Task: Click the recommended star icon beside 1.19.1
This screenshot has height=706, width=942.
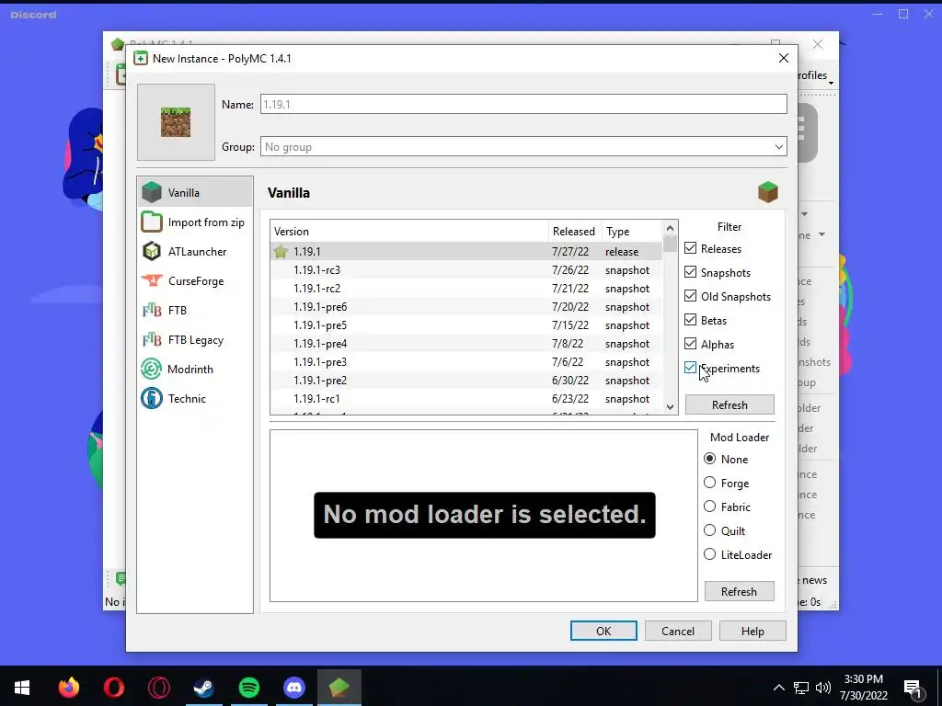Action: click(x=281, y=252)
